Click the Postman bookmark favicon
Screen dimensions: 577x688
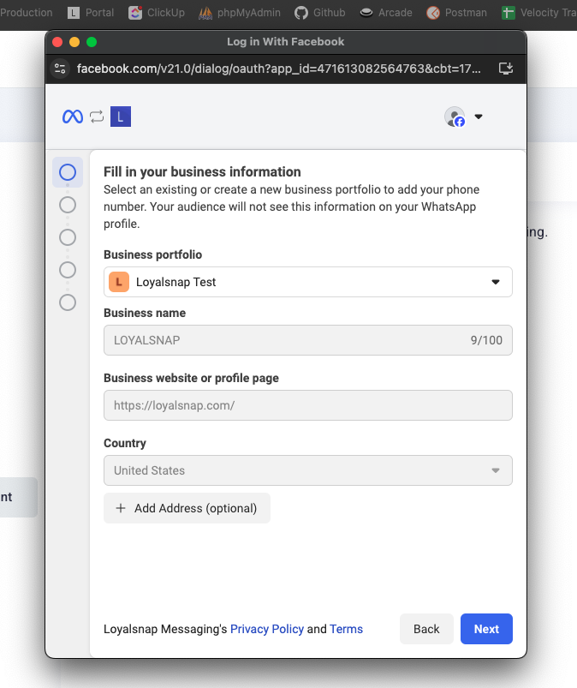pos(433,13)
